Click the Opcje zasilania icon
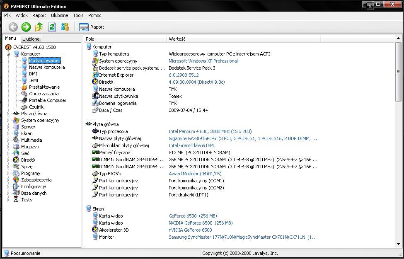The width and height of the screenshot is (404, 259). [x=24, y=94]
